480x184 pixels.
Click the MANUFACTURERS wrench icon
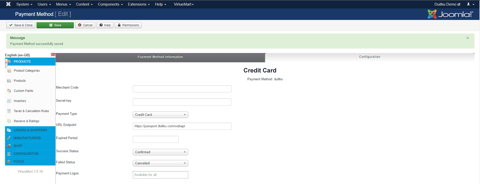point(9,138)
